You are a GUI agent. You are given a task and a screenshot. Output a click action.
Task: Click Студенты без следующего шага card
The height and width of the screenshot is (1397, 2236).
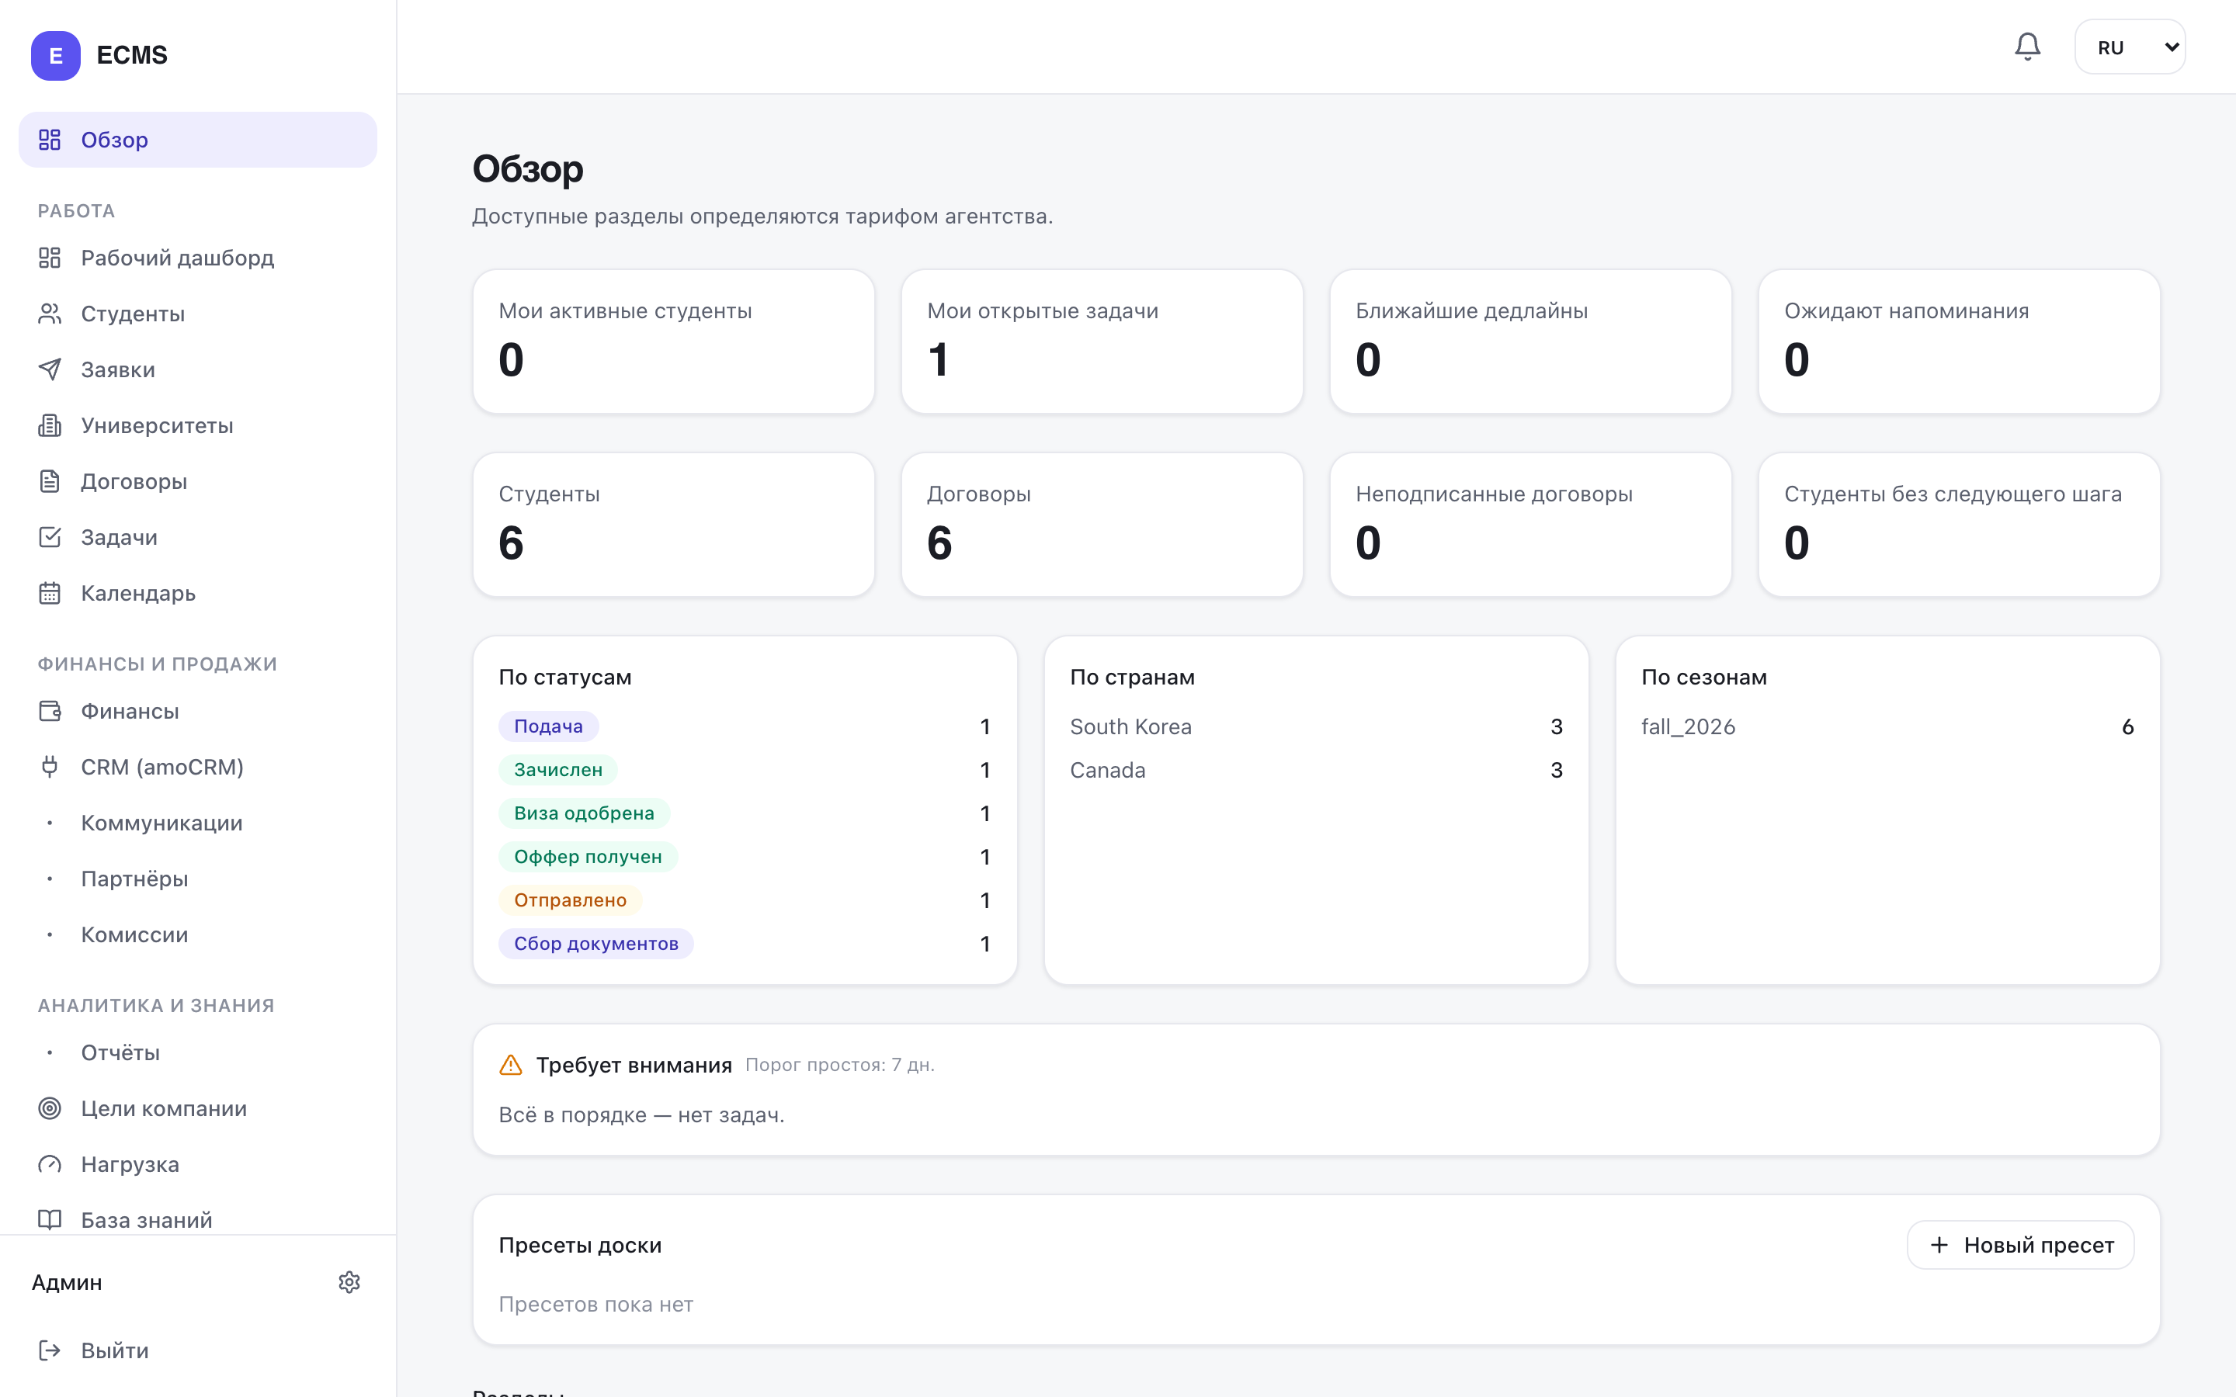[x=1960, y=525]
